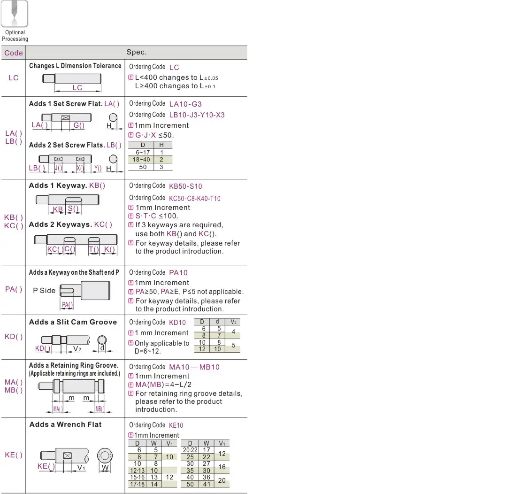Screen dimensions: 521x494
Task: Select ordering code KC50-C8-K40-T10
Action: tap(194, 198)
